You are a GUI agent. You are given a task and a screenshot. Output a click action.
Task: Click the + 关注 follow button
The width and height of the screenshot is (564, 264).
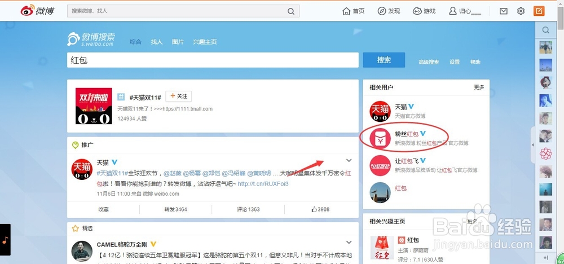[x=179, y=96]
